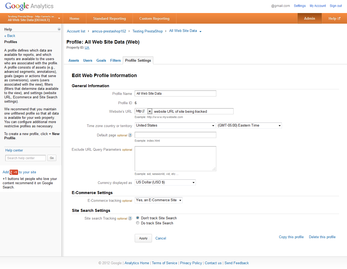The image size is (347, 269).
Task: Open Standard Reporting in navigation bar
Action: coord(109,19)
